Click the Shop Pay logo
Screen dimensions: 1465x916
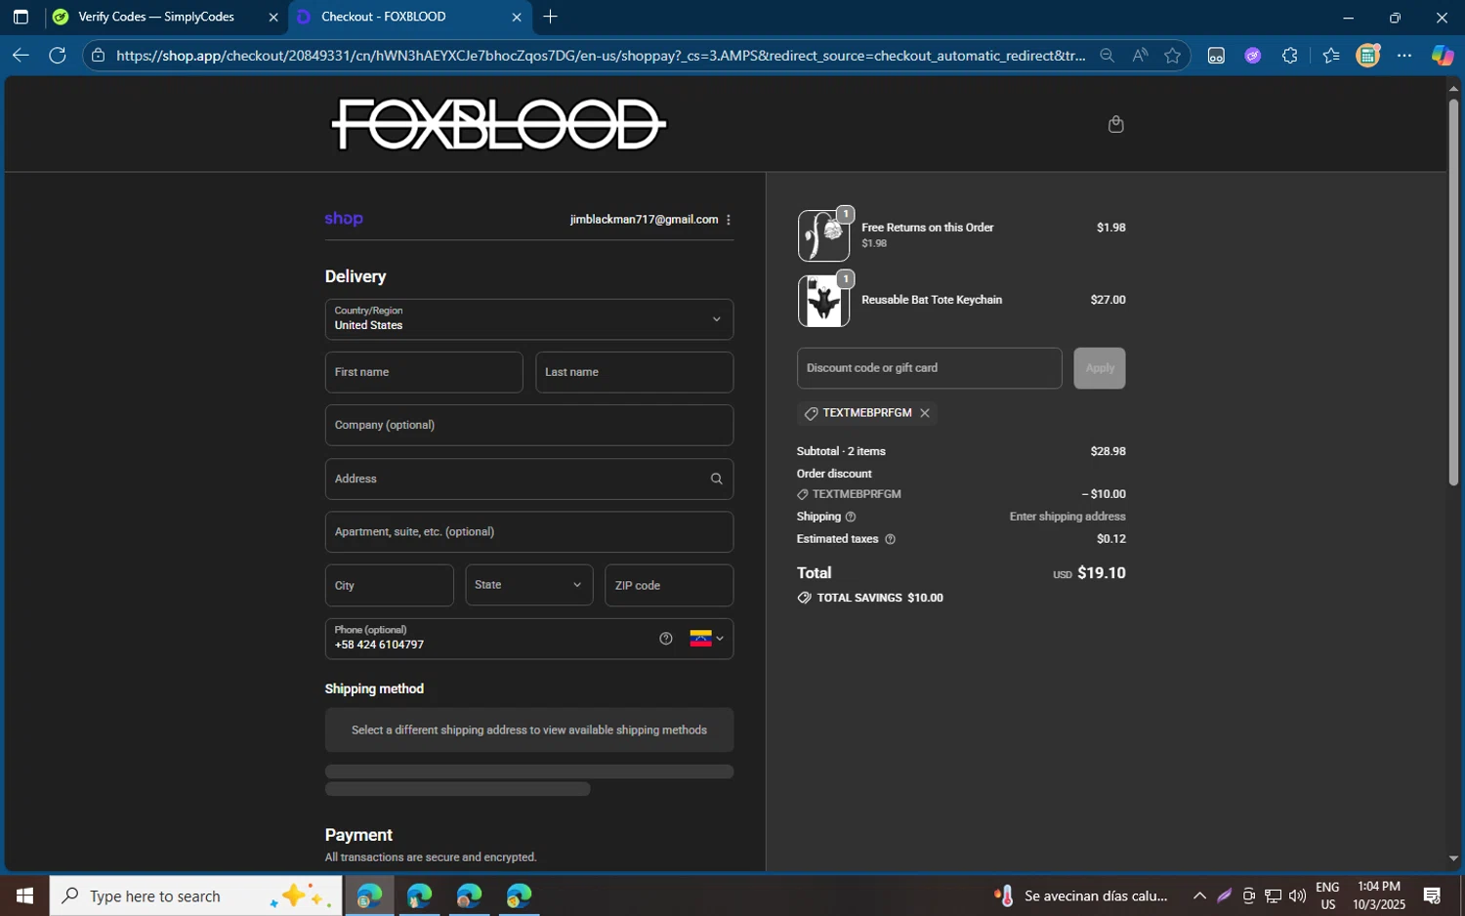click(x=344, y=219)
